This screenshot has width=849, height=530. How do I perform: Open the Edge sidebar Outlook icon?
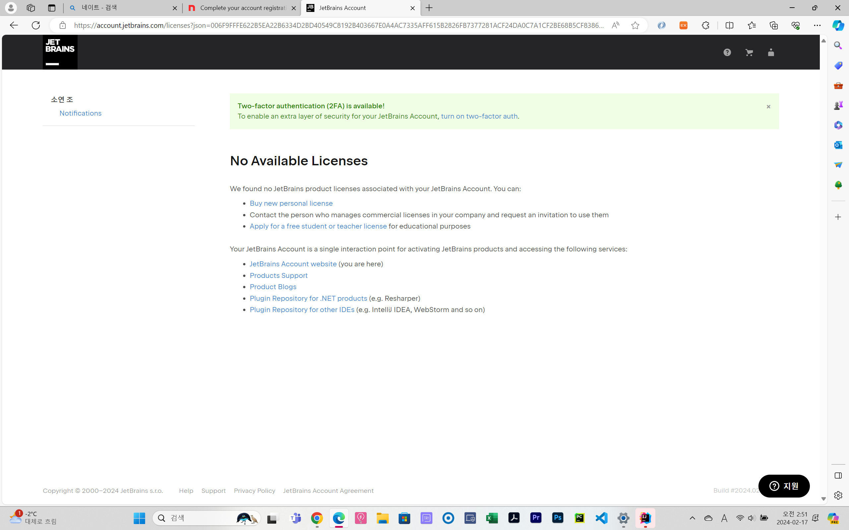click(838, 145)
